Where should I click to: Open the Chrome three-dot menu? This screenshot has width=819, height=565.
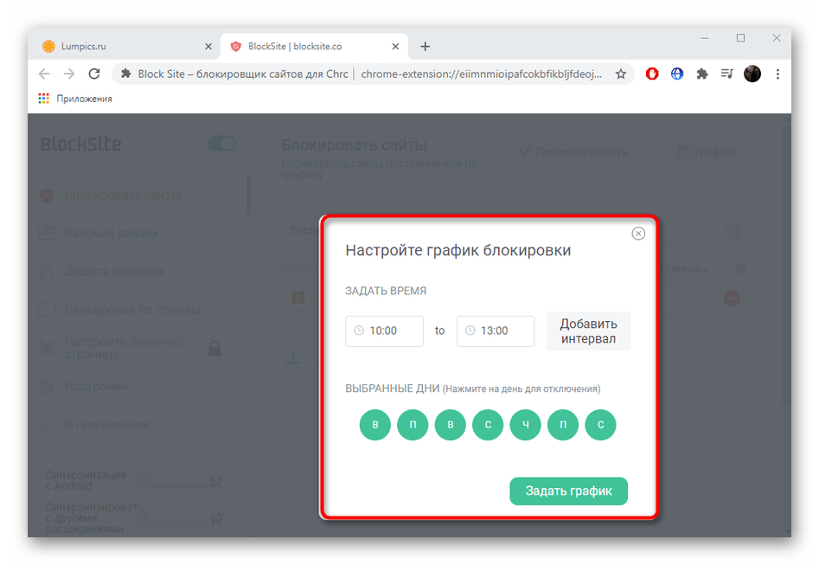point(776,74)
